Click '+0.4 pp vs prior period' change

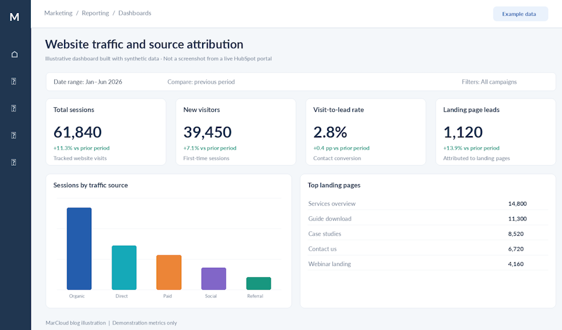coord(341,148)
